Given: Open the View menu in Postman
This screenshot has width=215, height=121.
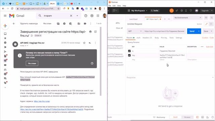Looking at the screenshot, I should coord(119,6).
